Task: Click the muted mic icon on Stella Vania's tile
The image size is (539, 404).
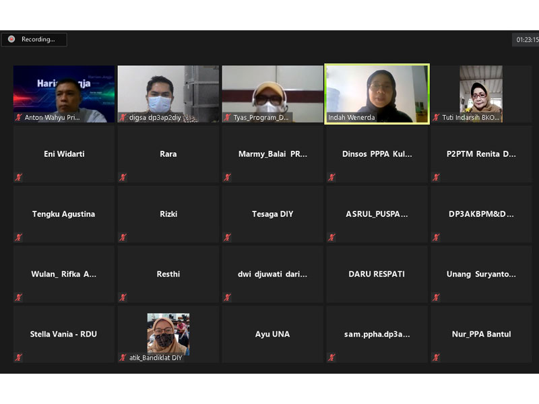Action: (19, 358)
